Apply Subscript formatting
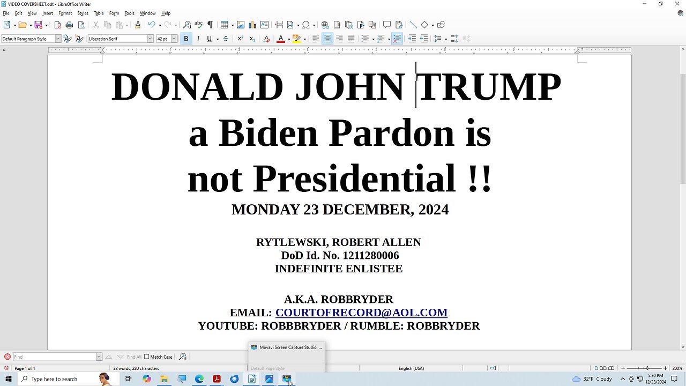 pyautogui.click(x=252, y=39)
